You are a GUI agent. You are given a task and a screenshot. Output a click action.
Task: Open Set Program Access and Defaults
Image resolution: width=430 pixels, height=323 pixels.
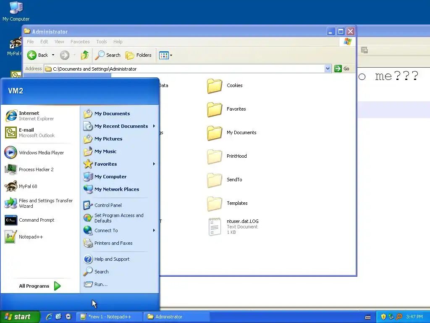tap(119, 218)
